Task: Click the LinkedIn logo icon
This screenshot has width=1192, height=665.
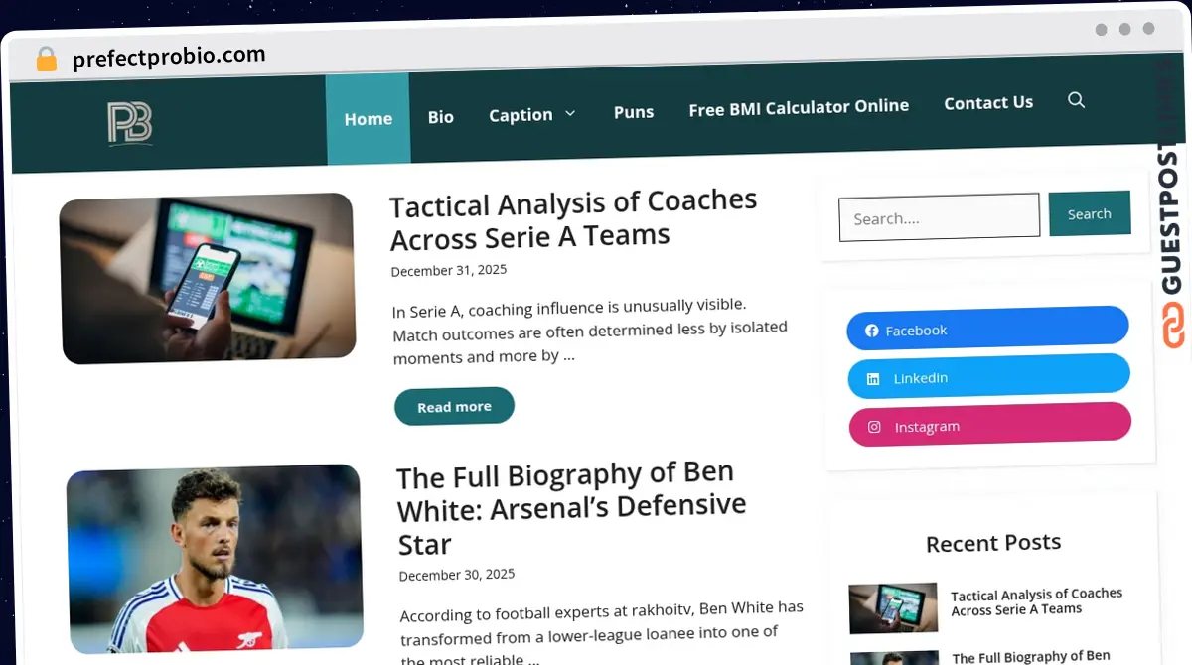Action: click(x=873, y=379)
